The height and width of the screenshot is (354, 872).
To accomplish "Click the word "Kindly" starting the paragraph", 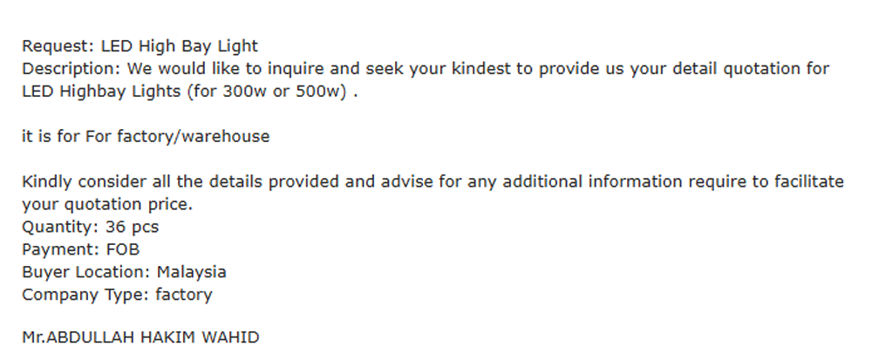I will click(x=48, y=182).
